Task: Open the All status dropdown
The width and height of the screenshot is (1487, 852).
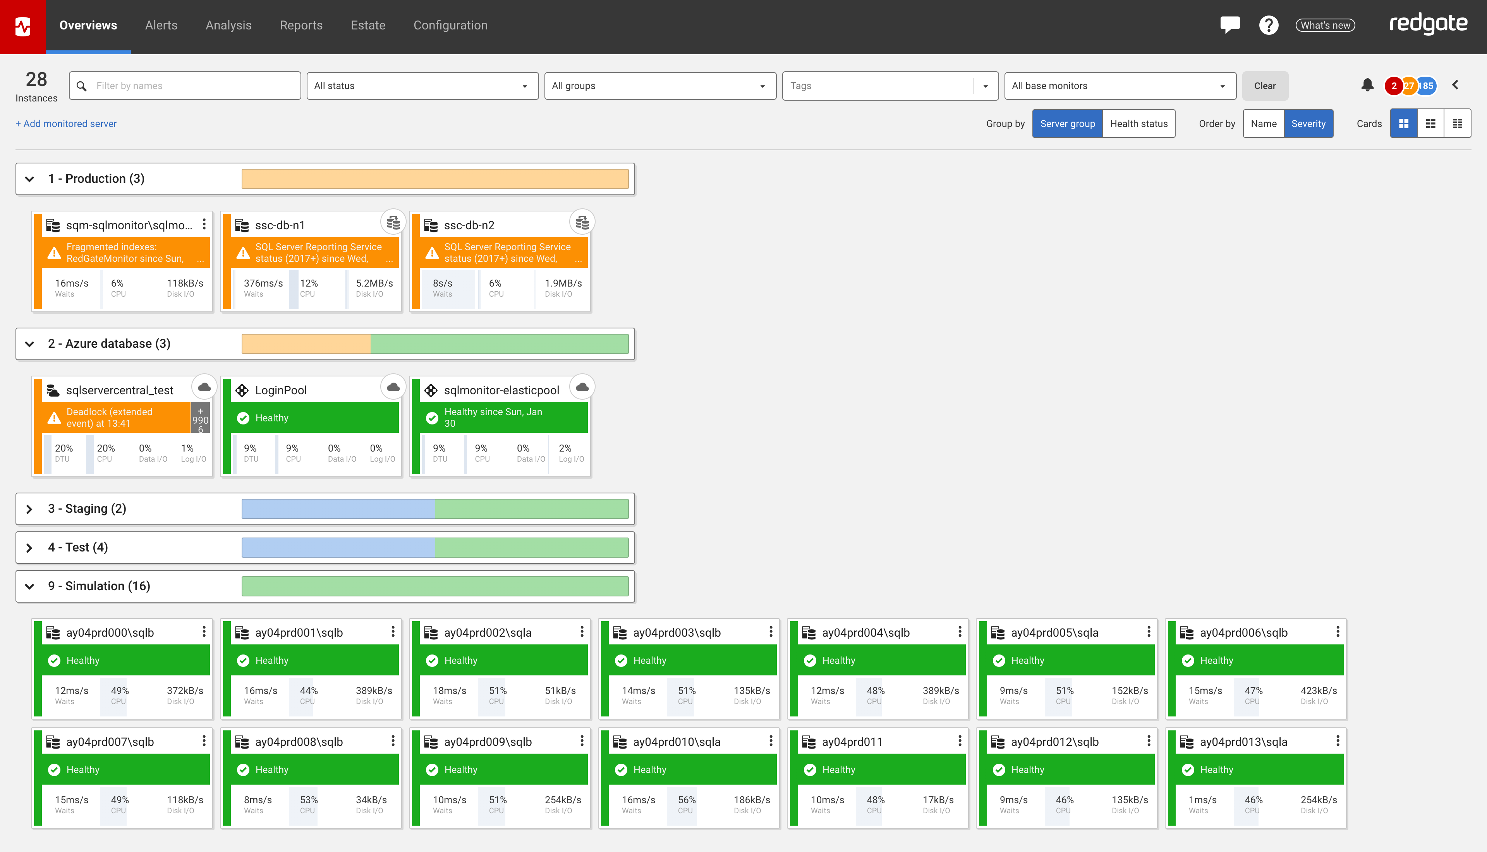Action: point(422,86)
